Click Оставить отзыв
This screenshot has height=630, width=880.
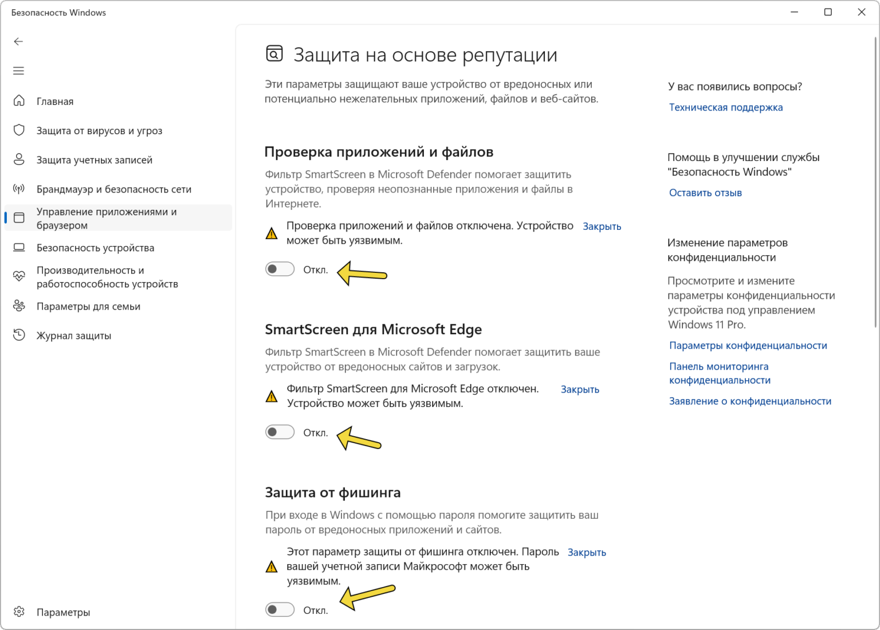[705, 193]
